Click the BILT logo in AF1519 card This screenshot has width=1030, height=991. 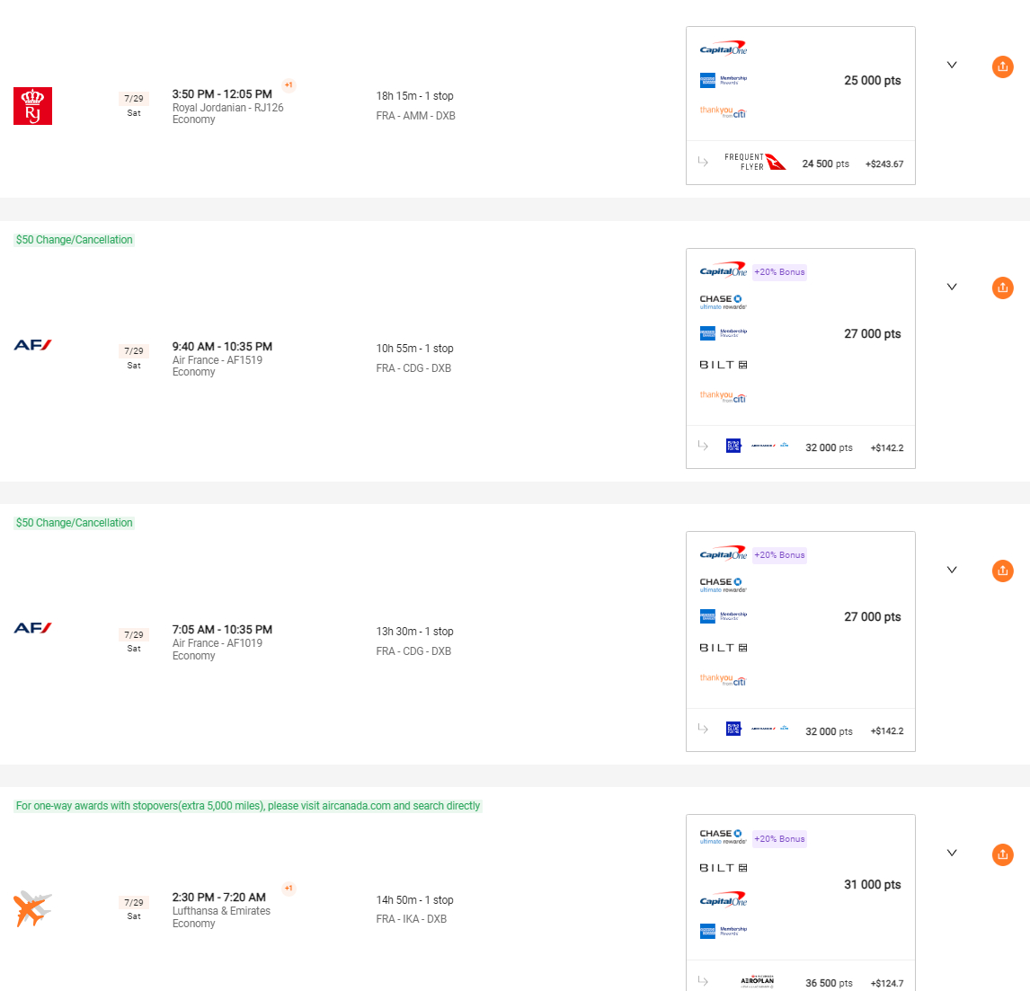pyautogui.click(x=724, y=365)
